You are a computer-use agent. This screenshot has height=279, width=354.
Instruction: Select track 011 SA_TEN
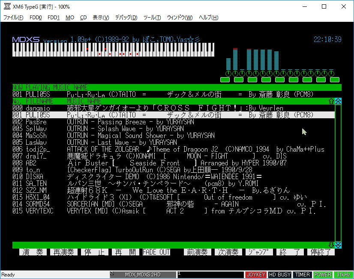(x=174, y=183)
